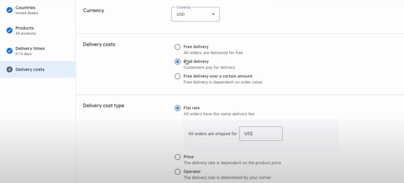This screenshot has width=404, height=183.
Task: Go to the Countries step
Action: (37, 10)
